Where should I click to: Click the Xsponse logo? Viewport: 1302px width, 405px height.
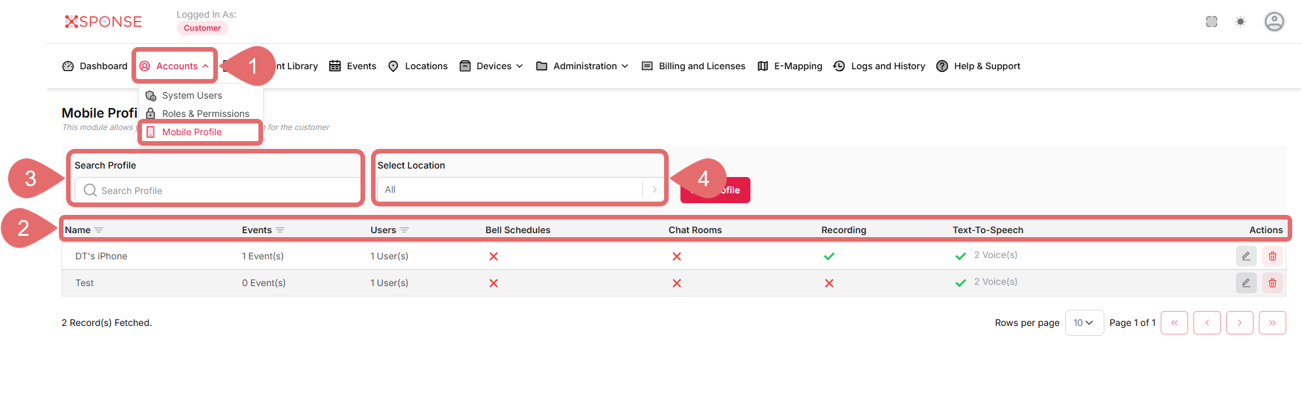pyautogui.click(x=103, y=22)
